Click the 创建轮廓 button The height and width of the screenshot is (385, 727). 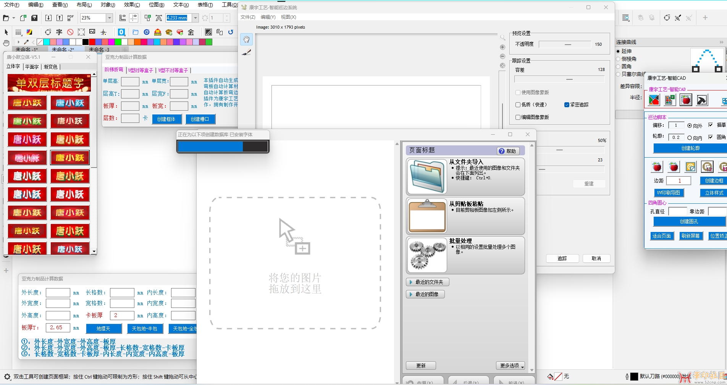click(690, 148)
